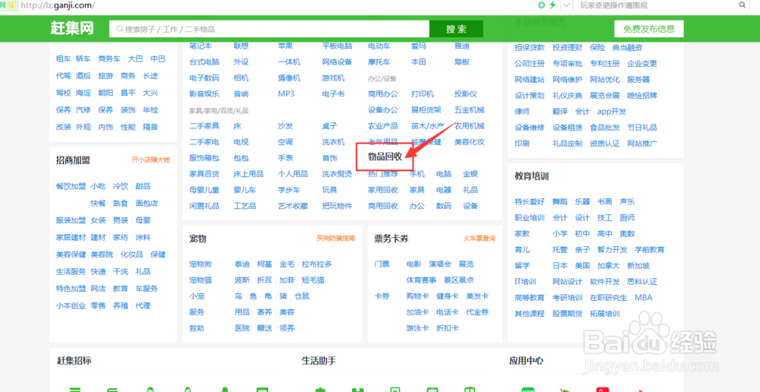Select the MP3 link
The width and height of the screenshot is (760, 392).
pyautogui.click(x=286, y=94)
